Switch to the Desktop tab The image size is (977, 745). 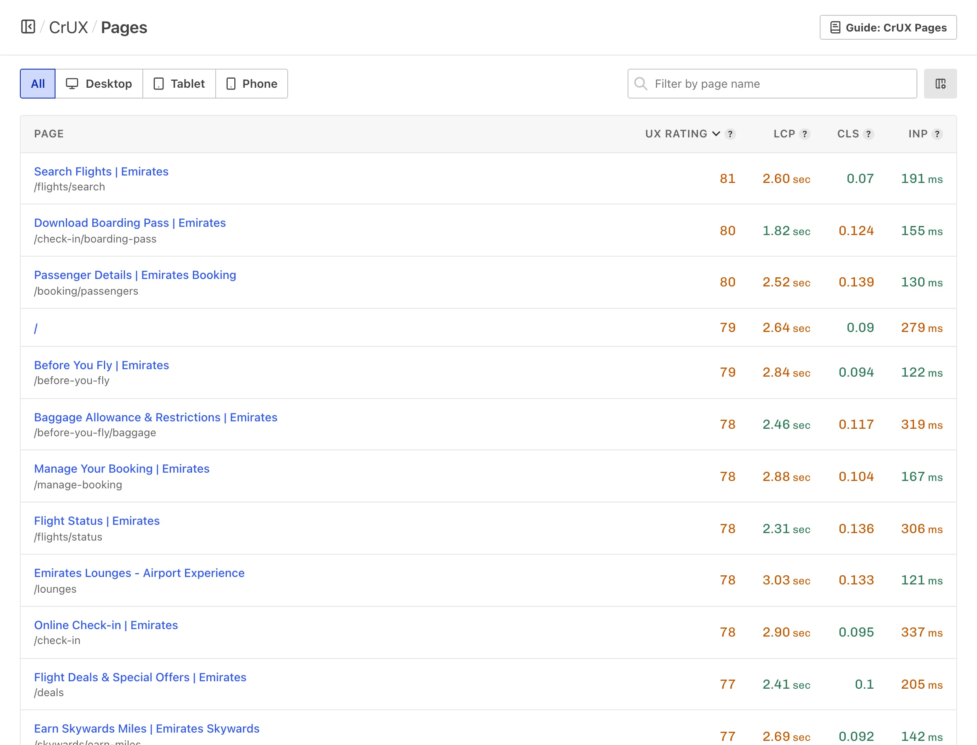99,83
